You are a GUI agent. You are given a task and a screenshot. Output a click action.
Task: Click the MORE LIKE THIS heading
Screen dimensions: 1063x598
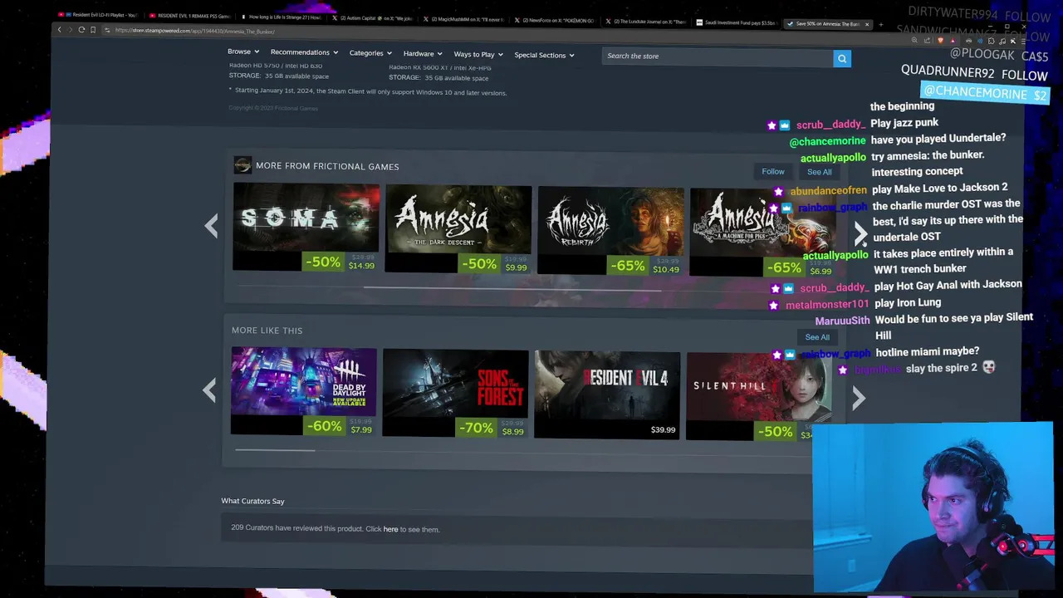coord(267,331)
